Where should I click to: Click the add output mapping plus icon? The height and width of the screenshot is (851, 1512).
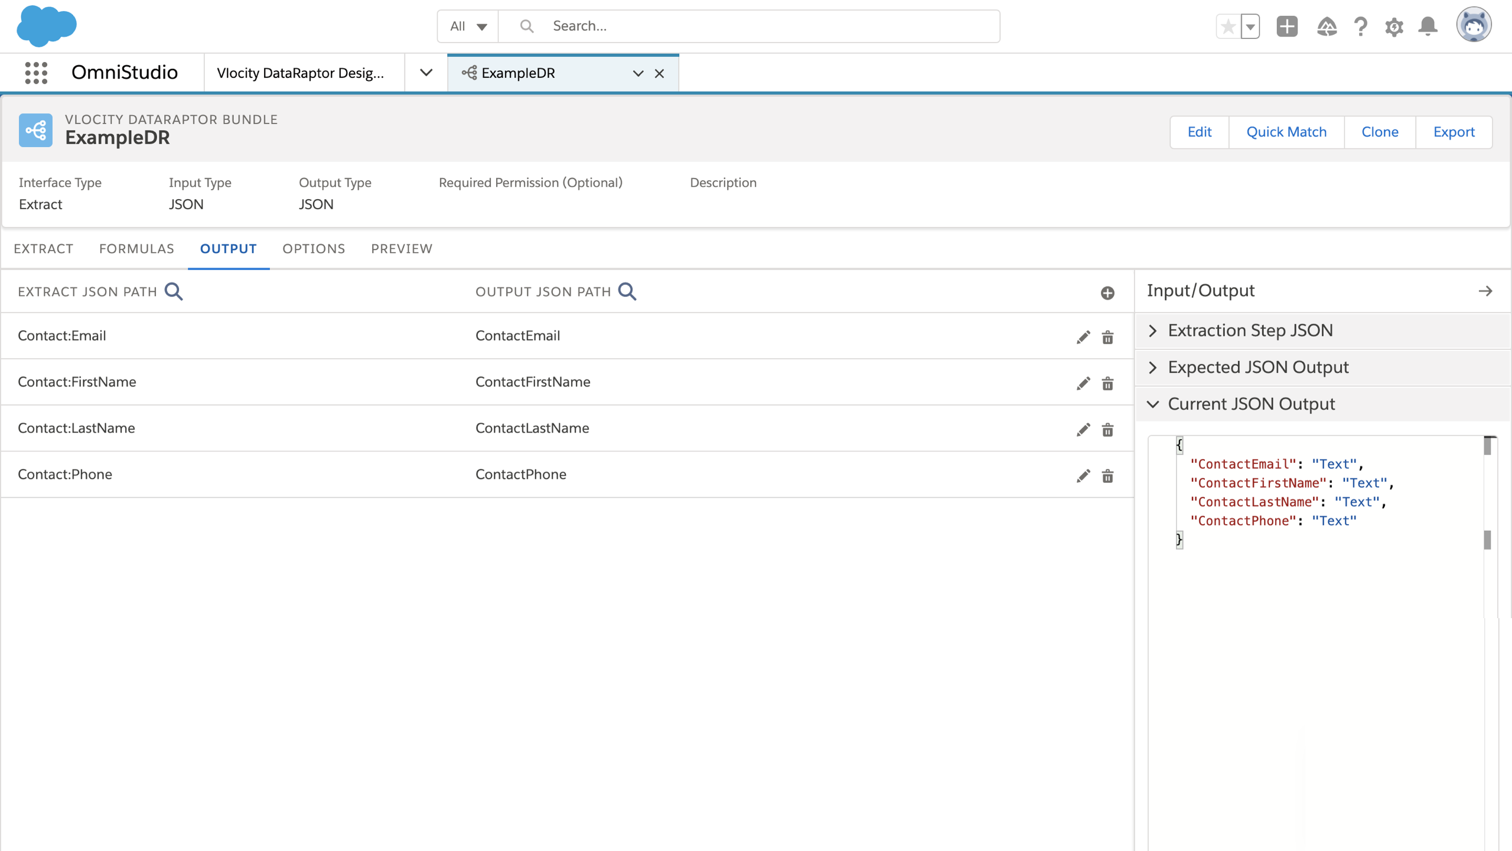click(1107, 293)
